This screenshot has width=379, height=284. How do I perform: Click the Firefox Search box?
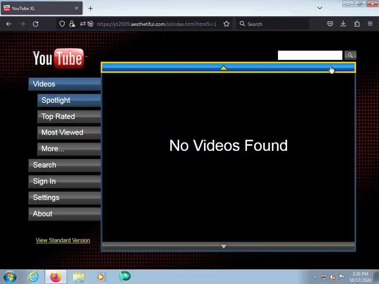point(273,24)
